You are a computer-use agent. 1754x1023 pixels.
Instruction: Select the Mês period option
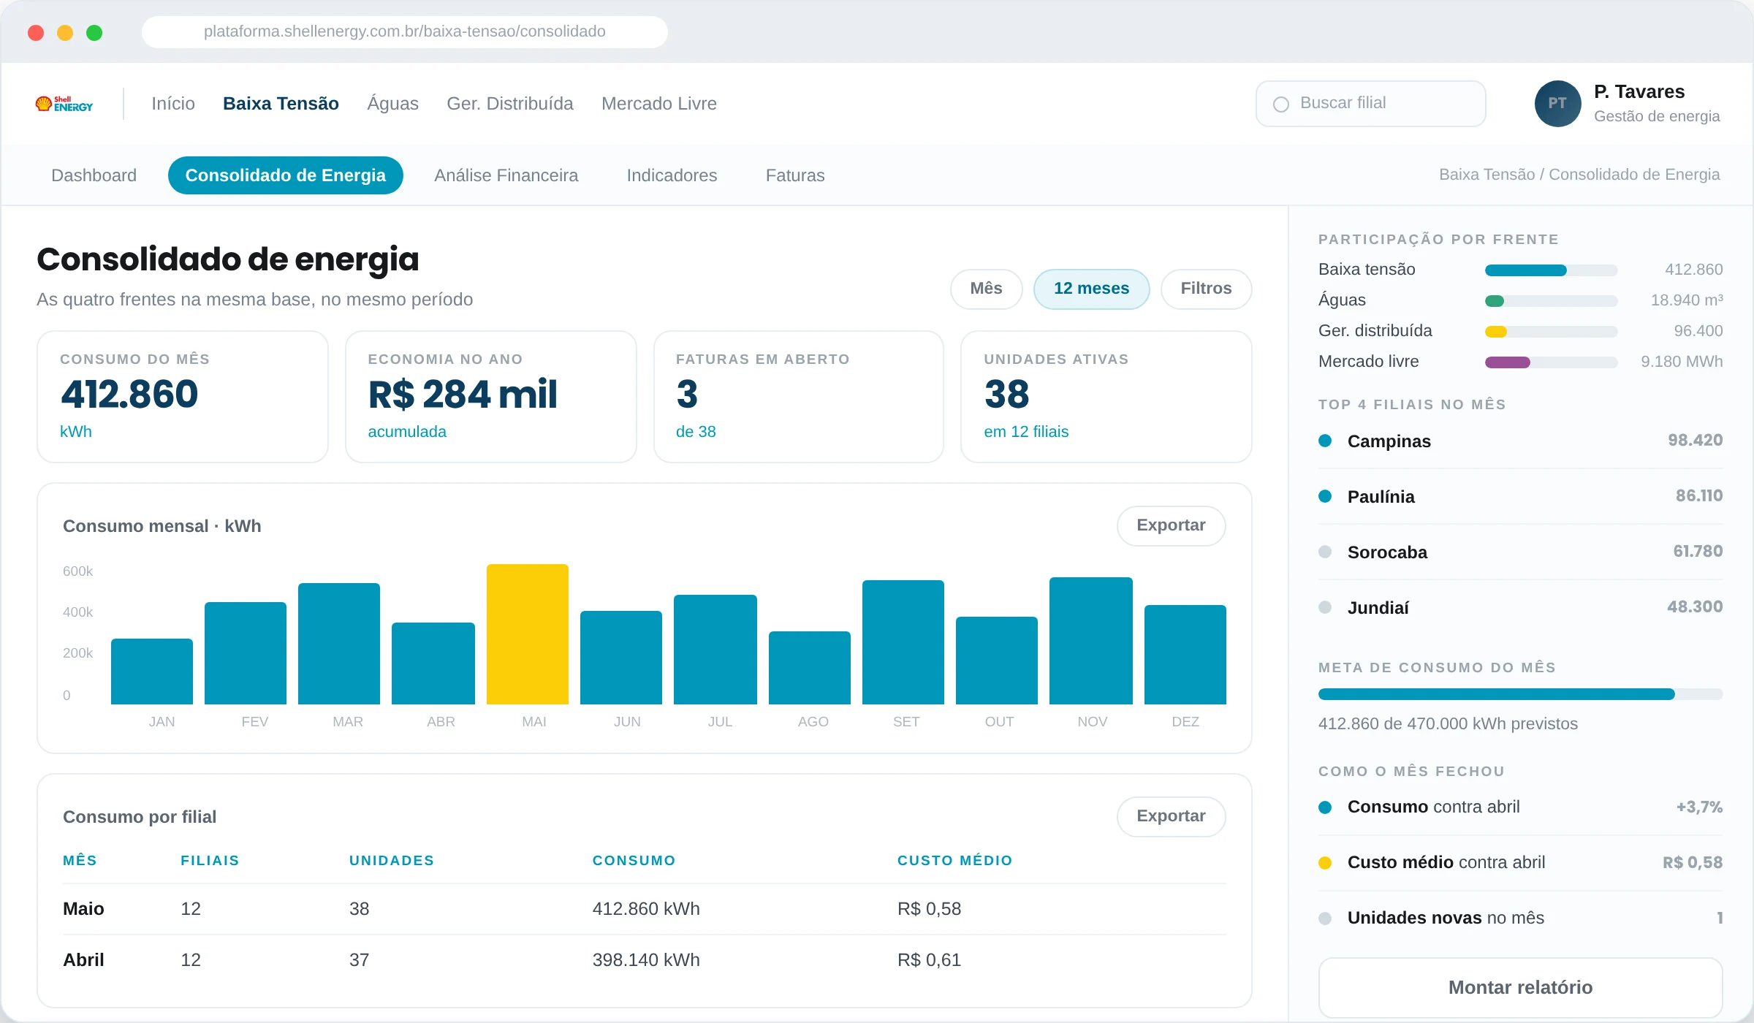click(986, 289)
